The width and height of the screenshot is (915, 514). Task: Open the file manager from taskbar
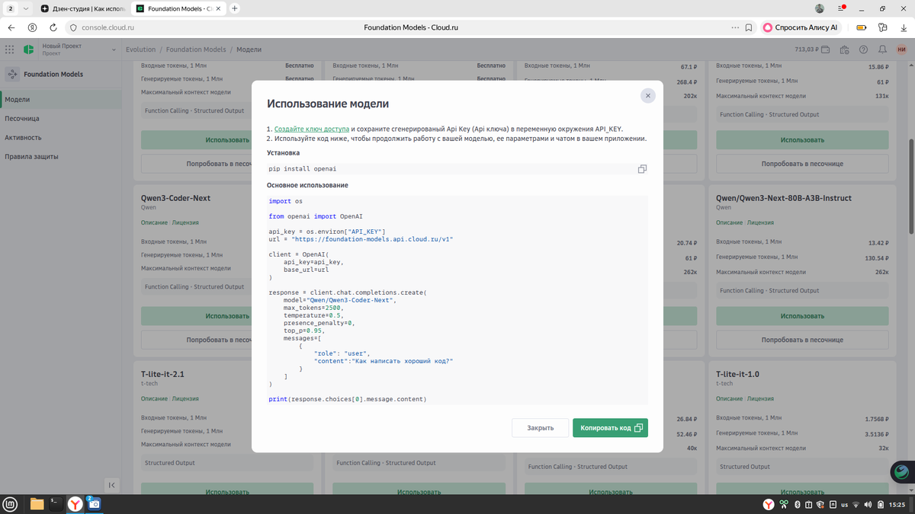click(x=37, y=504)
